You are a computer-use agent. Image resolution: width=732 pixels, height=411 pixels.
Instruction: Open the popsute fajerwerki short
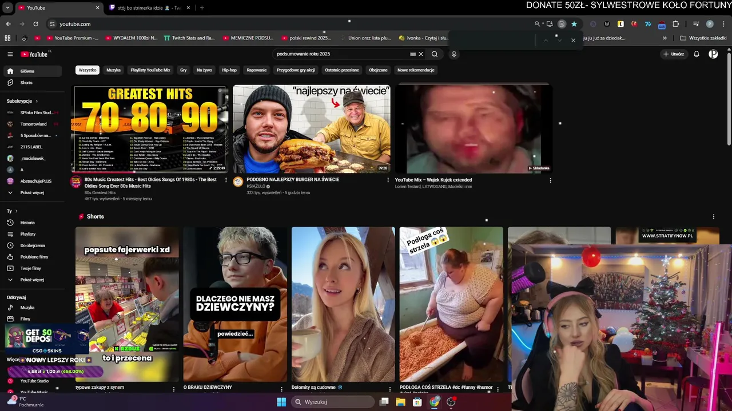[127, 304]
